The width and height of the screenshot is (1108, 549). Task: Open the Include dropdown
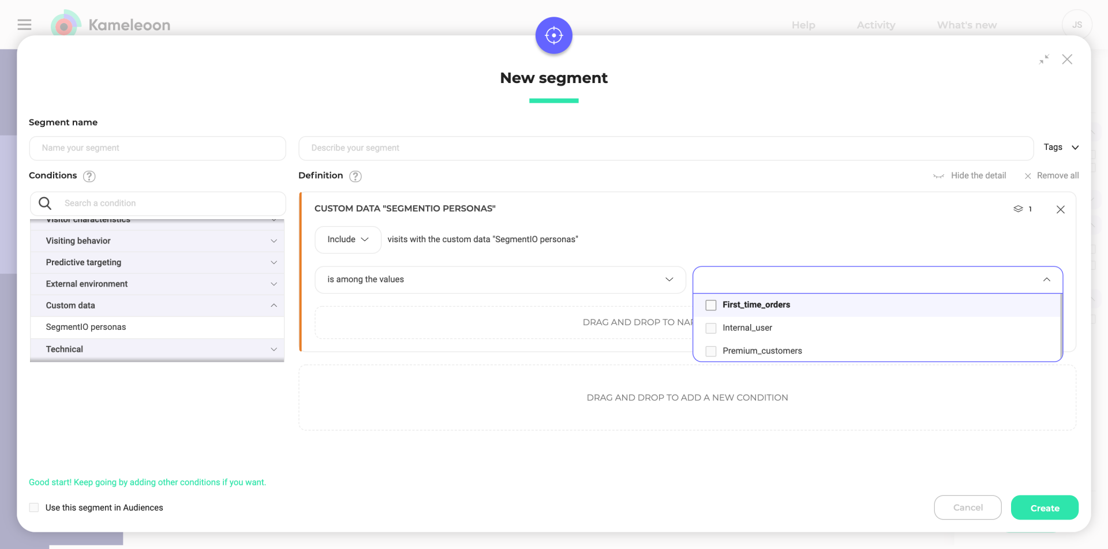click(347, 239)
